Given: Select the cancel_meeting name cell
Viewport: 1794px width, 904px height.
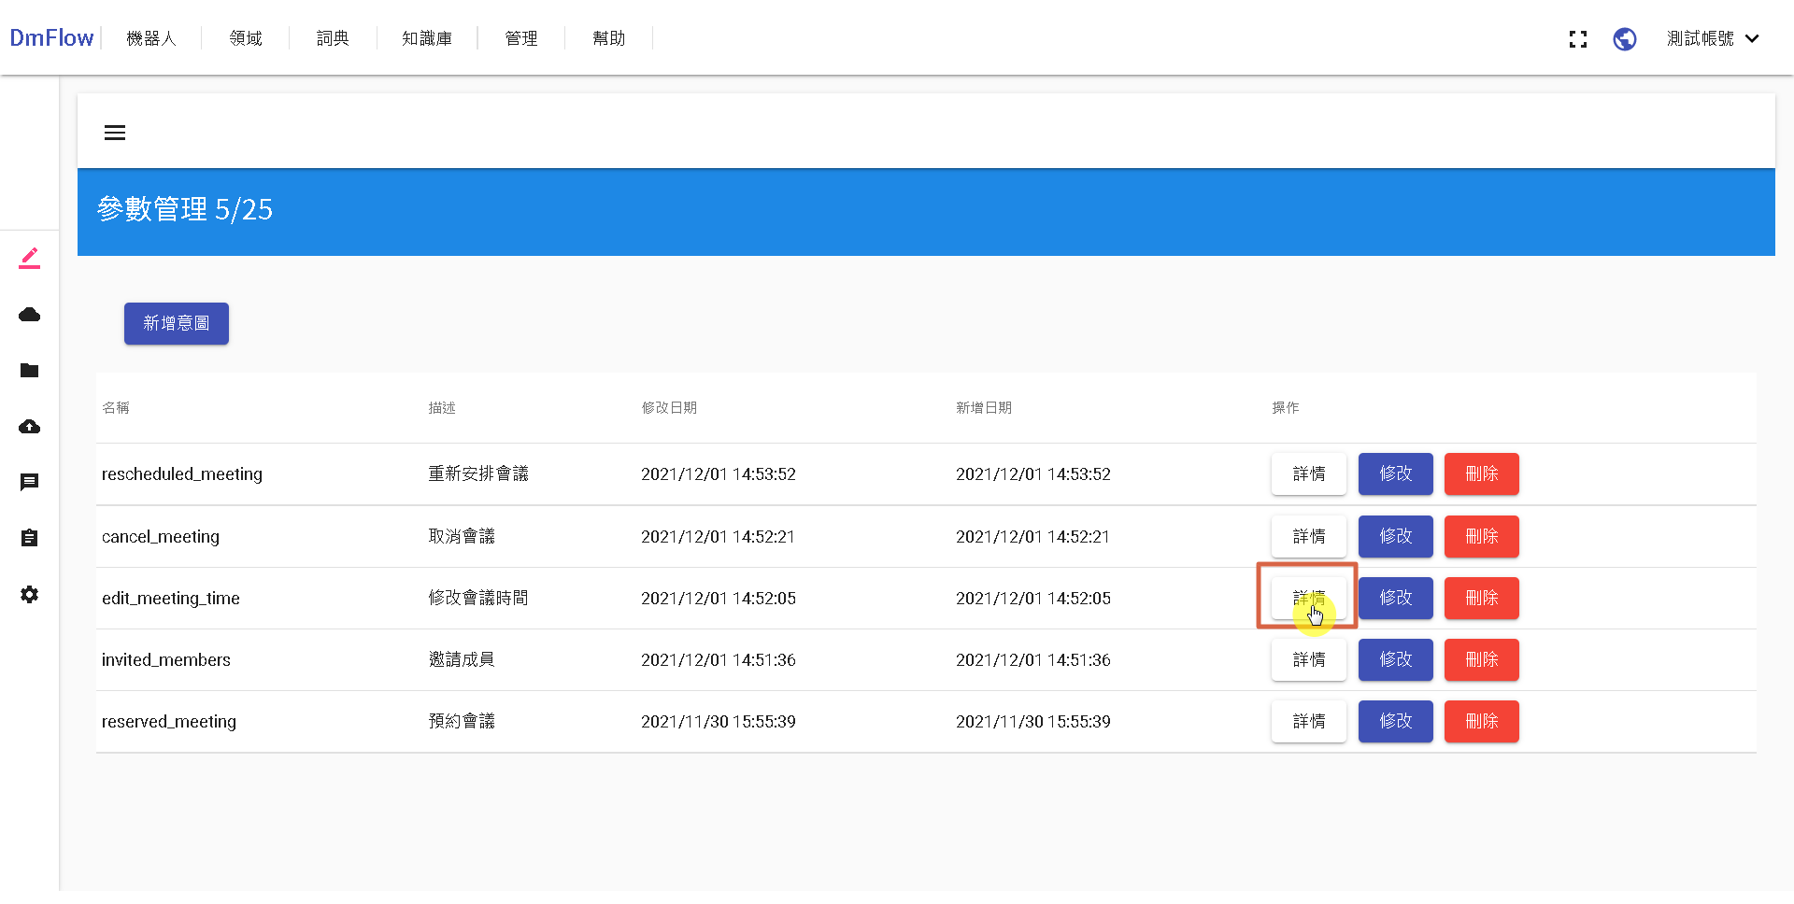Looking at the screenshot, I should pos(161,537).
